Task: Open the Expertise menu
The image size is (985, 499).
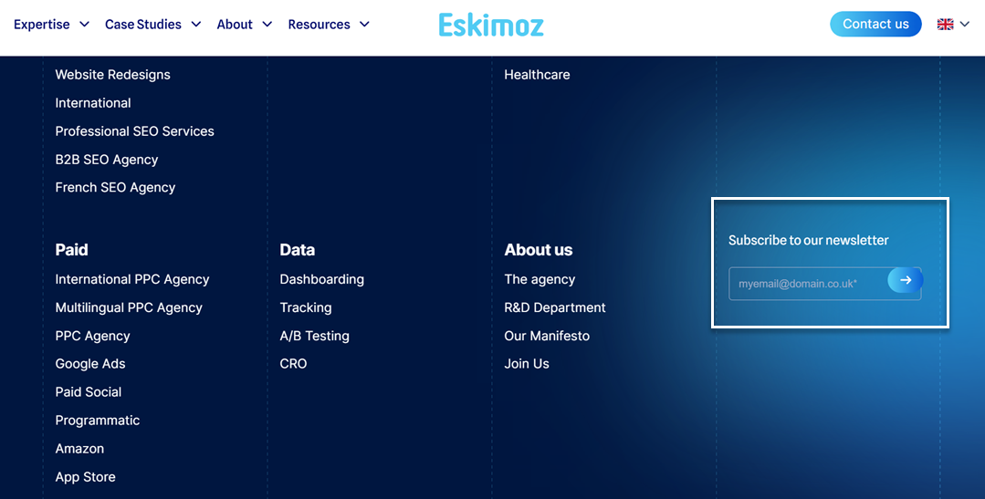Action: (x=41, y=25)
